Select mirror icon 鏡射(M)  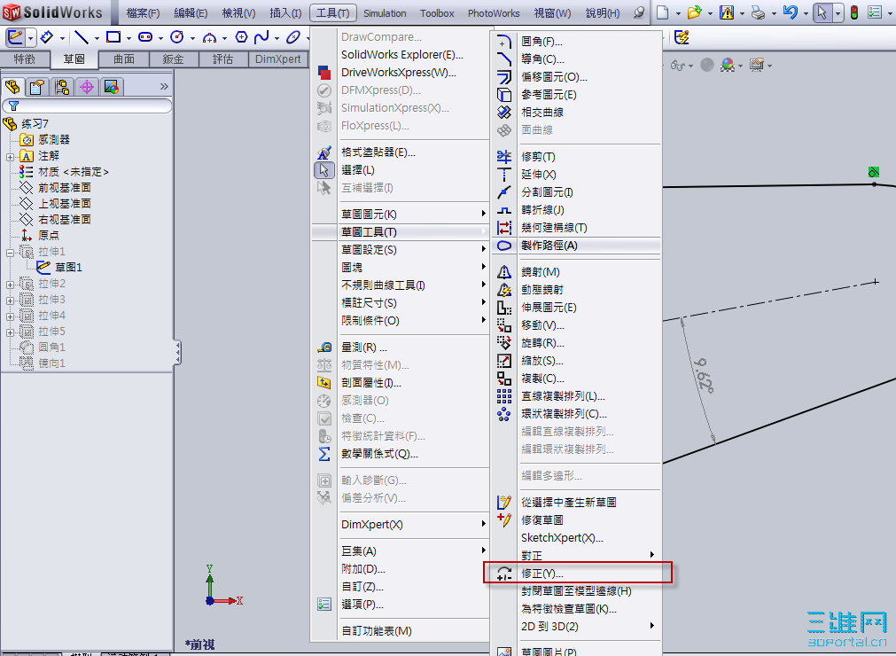(x=503, y=272)
